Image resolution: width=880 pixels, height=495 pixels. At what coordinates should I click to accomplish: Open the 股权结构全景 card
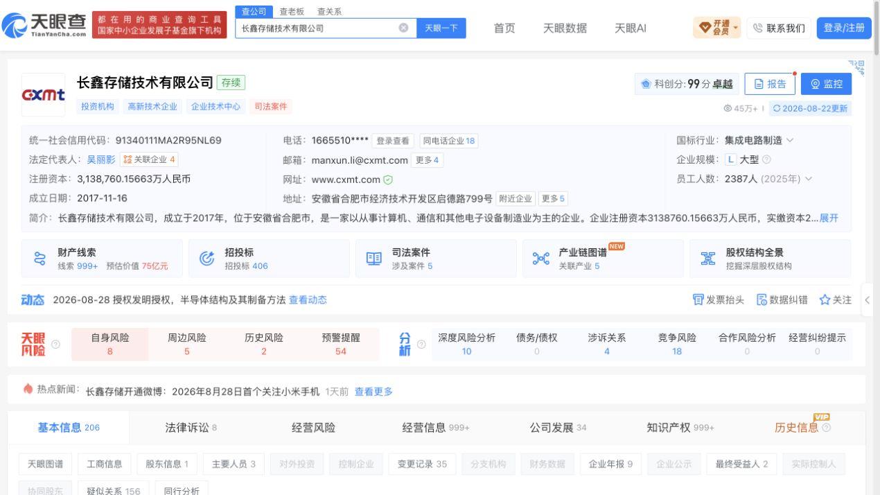[770, 259]
